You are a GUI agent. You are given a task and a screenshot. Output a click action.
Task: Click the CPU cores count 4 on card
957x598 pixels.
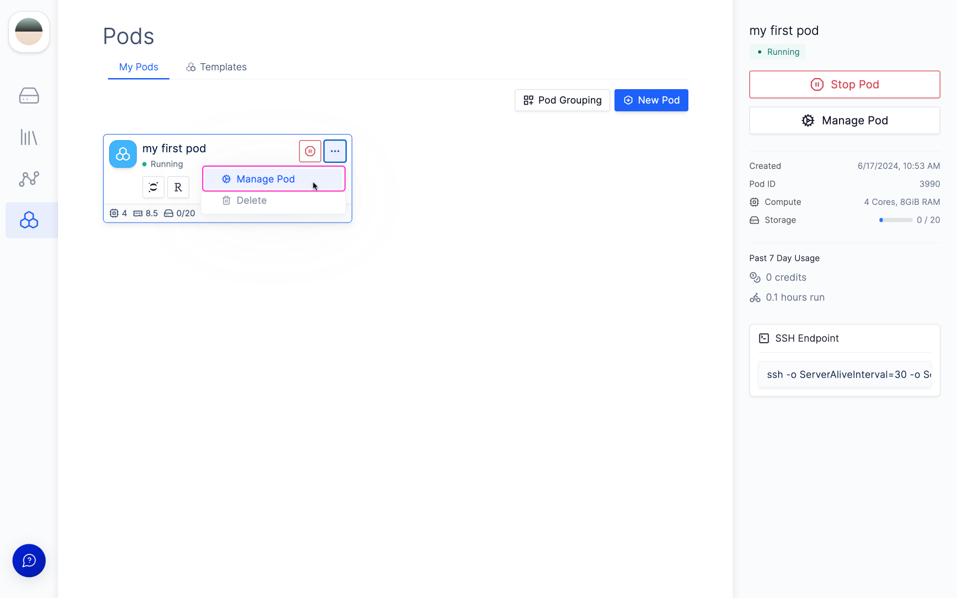(x=119, y=213)
